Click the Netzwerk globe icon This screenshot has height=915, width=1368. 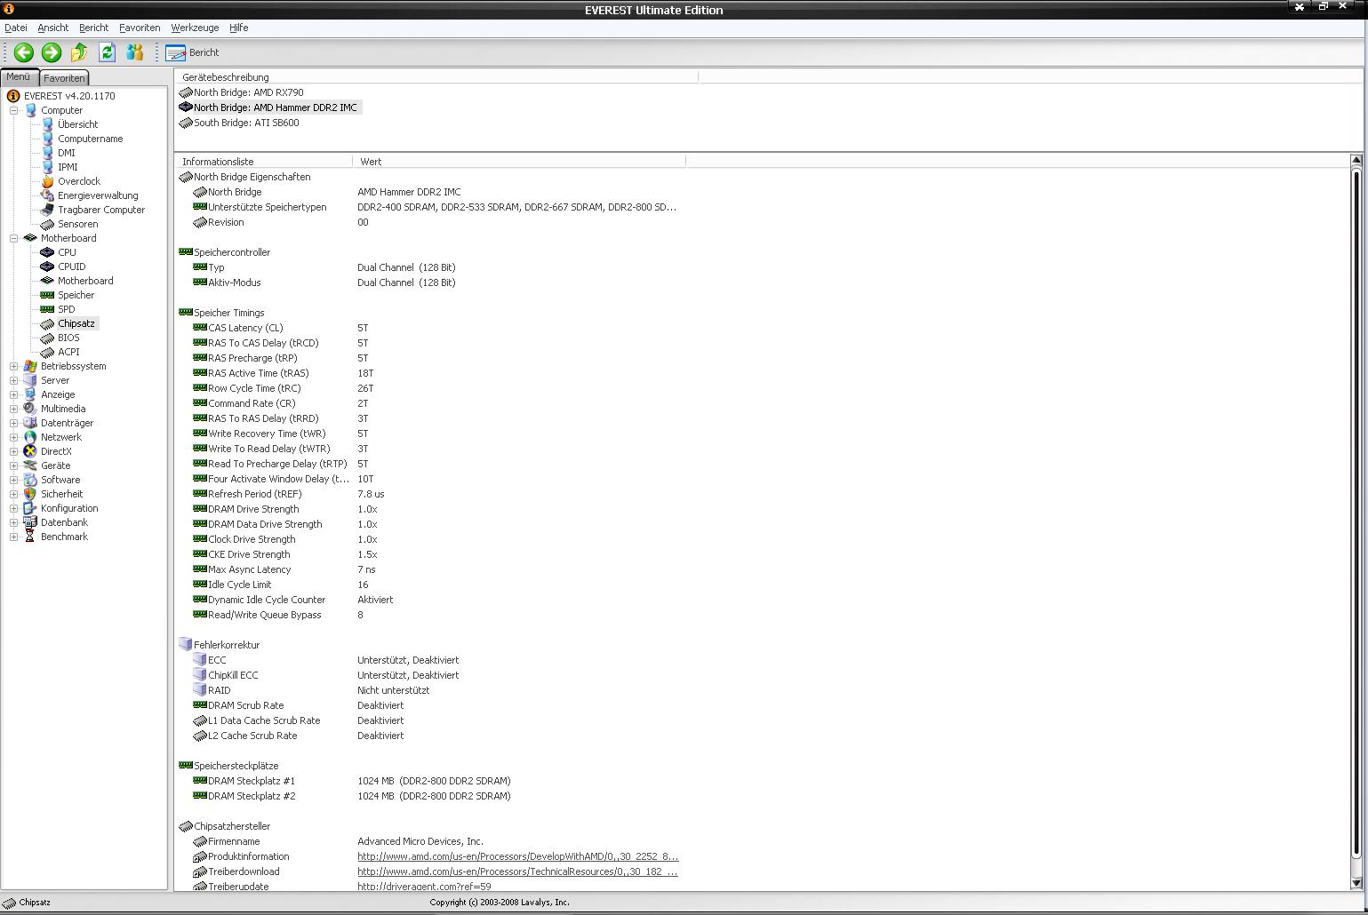(x=30, y=437)
